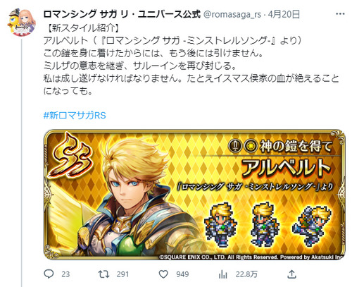Click the 4月20日 timestamp
Screen dimensions: 352x287
point(284,14)
